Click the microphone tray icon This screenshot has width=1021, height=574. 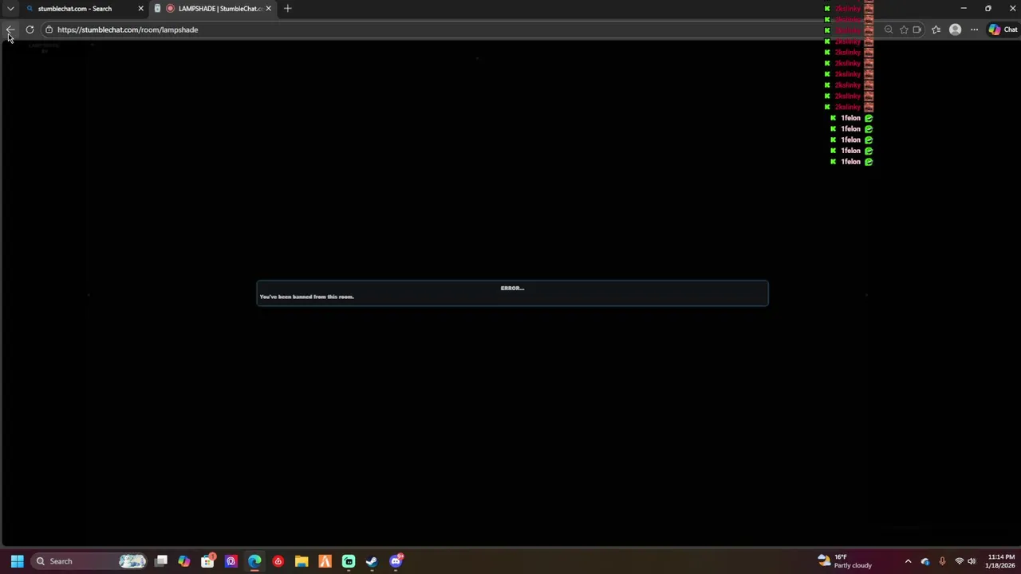(942, 561)
